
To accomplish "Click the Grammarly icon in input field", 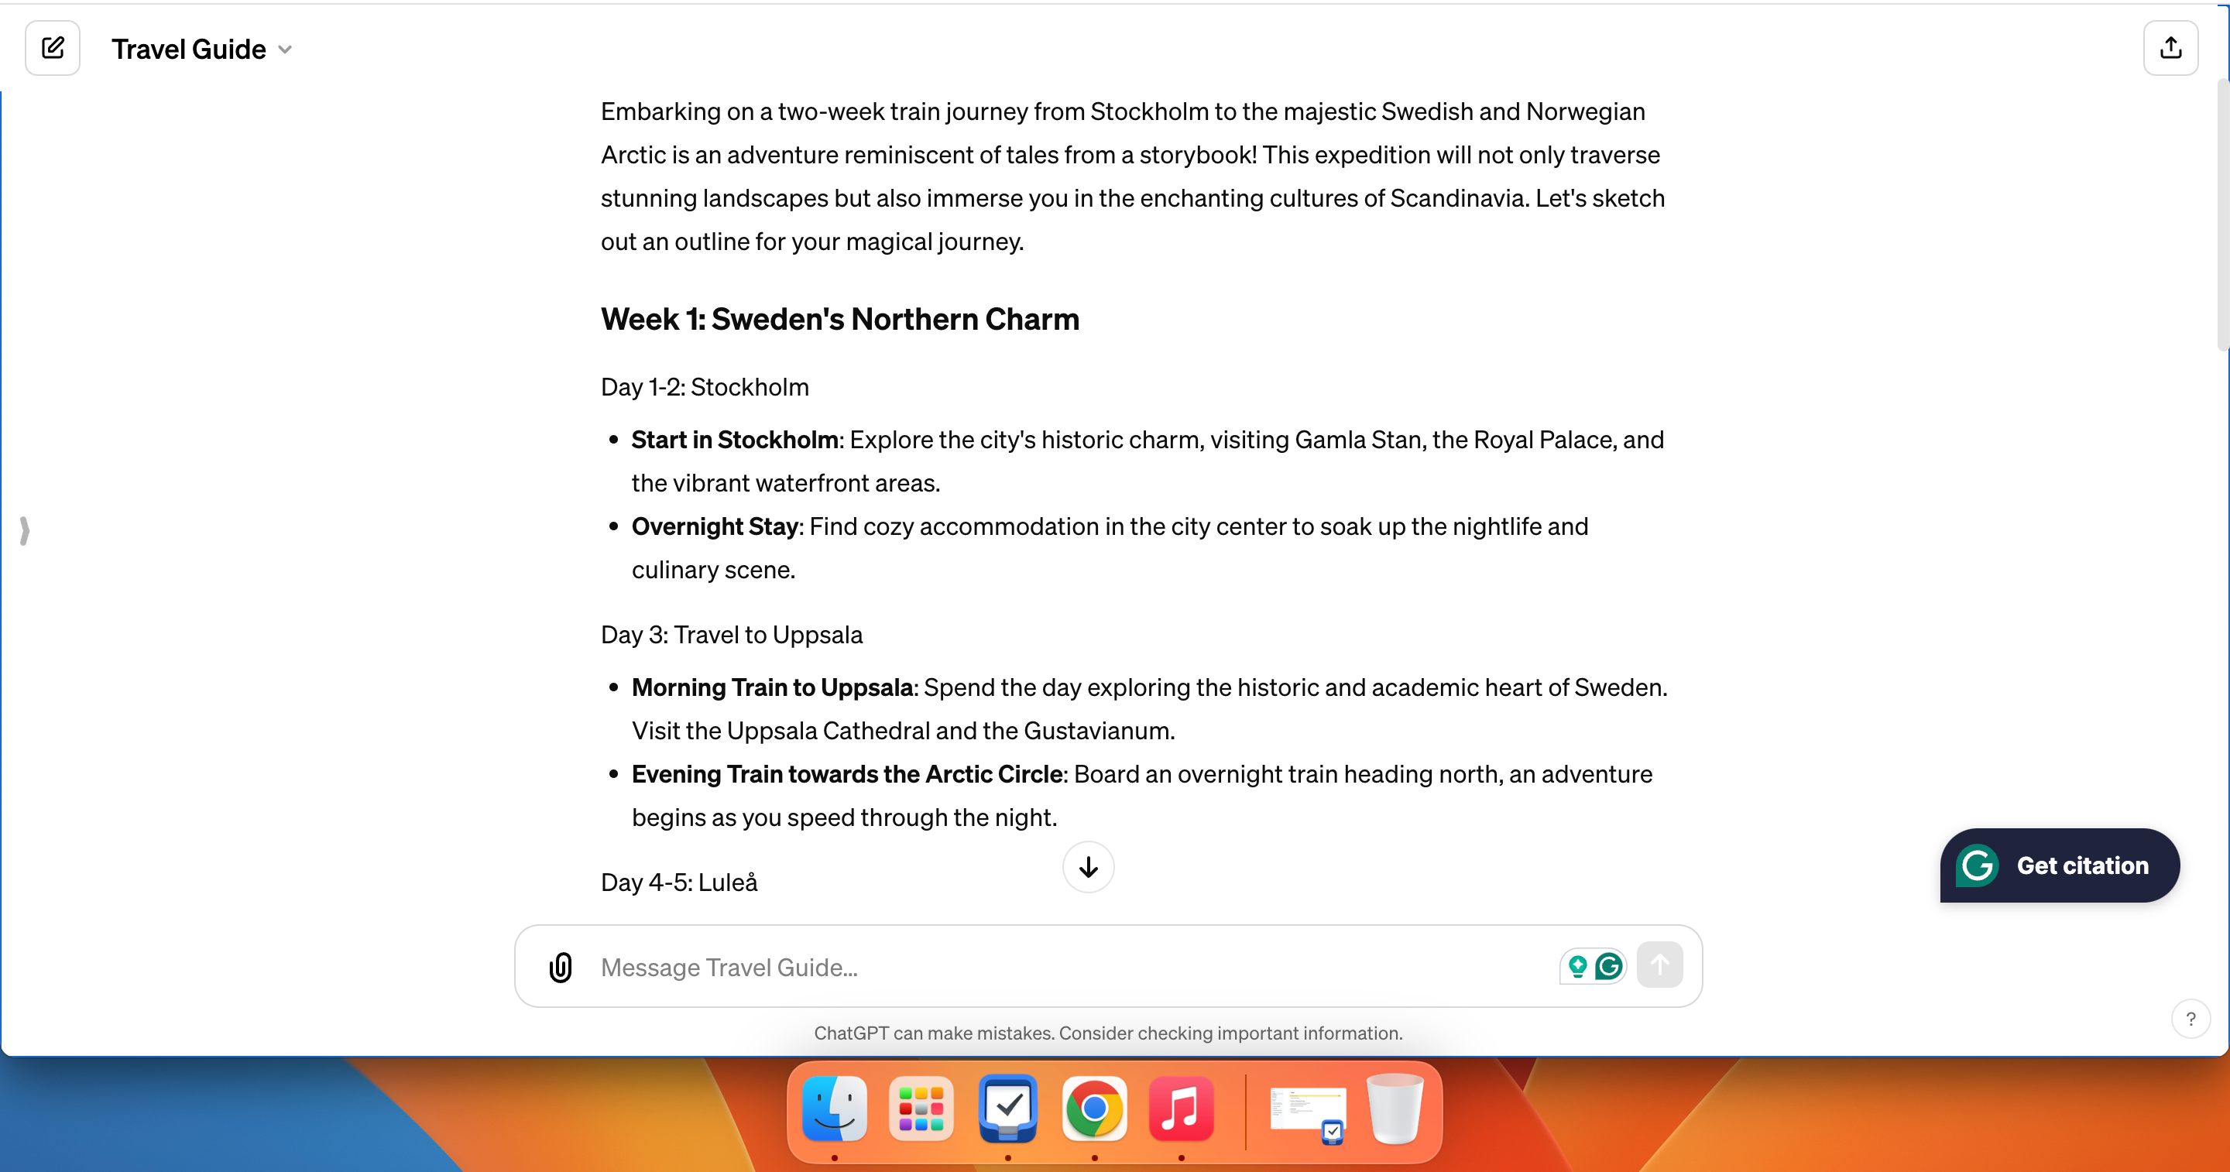I will [x=1609, y=967].
